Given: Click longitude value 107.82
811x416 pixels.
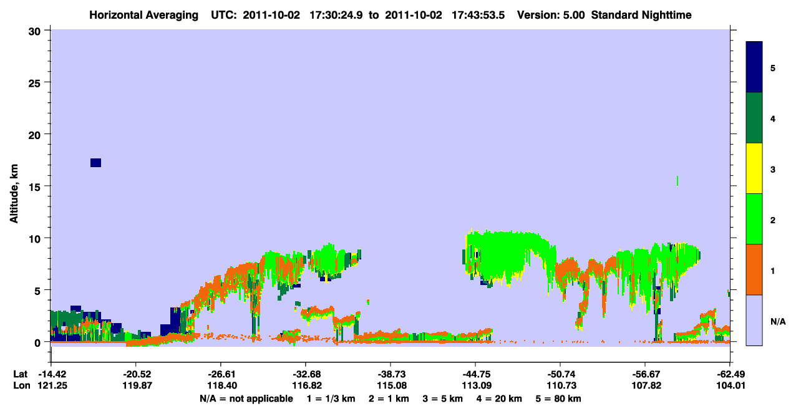Looking at the screenshot, I should click(645, 385).
